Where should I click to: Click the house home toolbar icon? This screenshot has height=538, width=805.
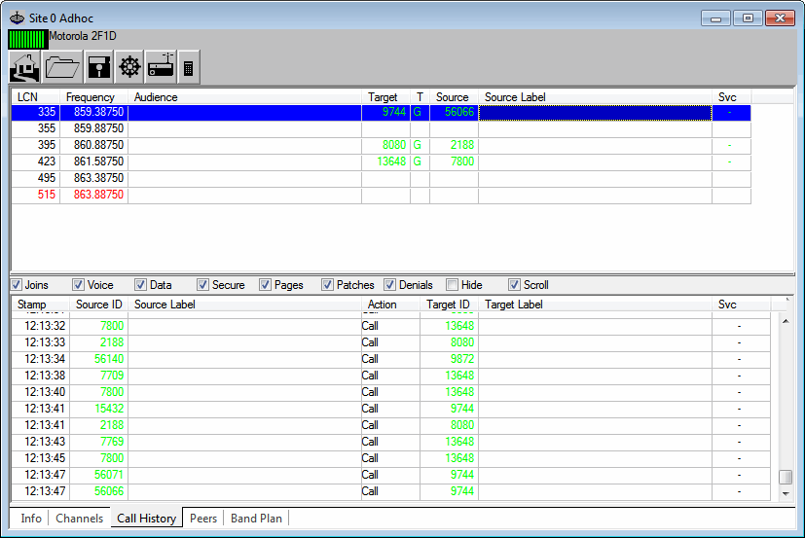(x=24, y=67)
